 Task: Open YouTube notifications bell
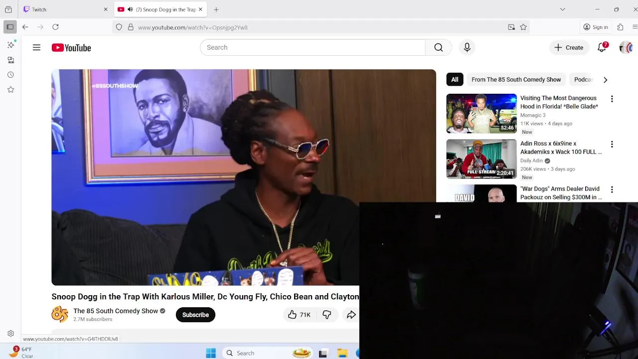click(602, 47)
